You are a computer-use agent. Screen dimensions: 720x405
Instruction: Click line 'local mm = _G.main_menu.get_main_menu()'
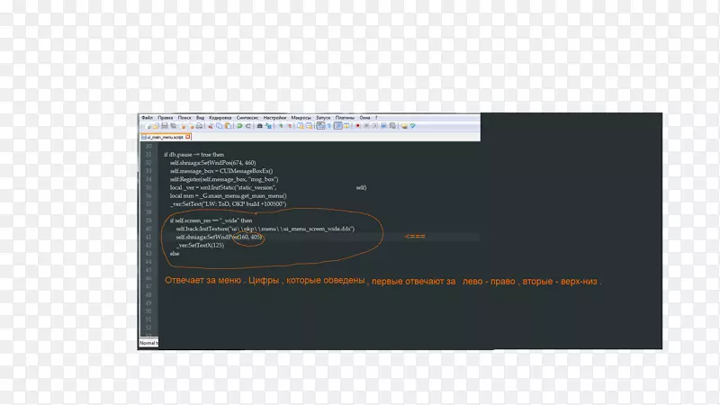229,195
